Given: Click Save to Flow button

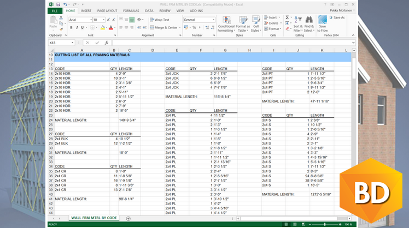Looking at the screenshot, I should click(323, 23).
